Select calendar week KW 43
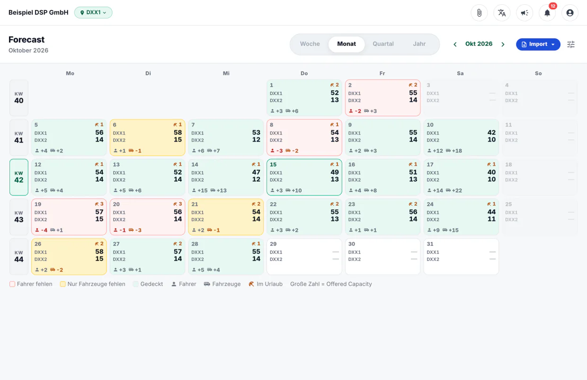Screen dimensions: 587x380 (19, 217)
